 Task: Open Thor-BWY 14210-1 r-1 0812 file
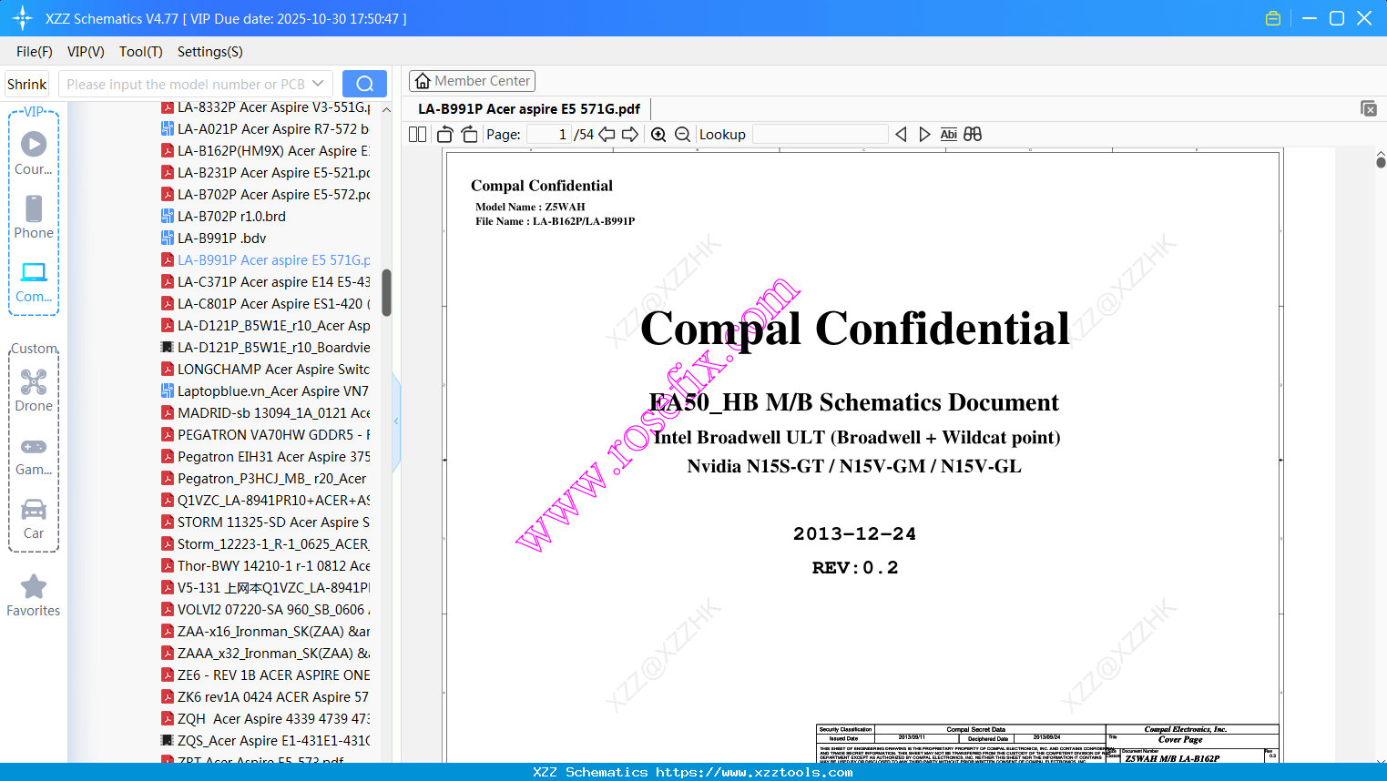click(266, 566)
